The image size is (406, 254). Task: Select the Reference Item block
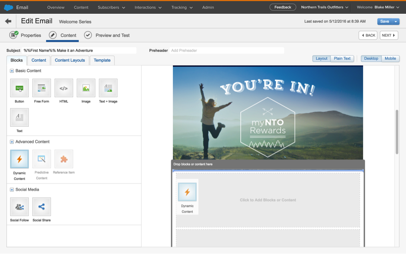tap(64, 159)
